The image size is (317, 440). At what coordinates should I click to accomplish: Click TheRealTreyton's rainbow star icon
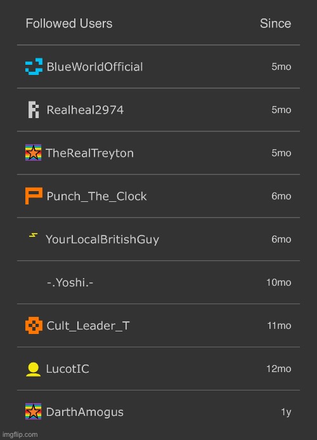pyautogui.click(x=34, y=152)
